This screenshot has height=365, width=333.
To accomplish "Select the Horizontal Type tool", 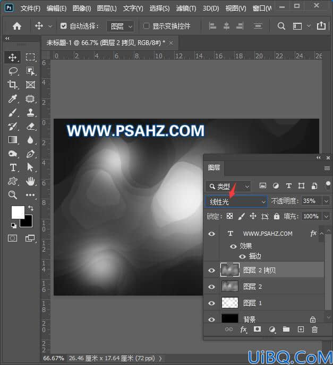I will coord(13,167).
